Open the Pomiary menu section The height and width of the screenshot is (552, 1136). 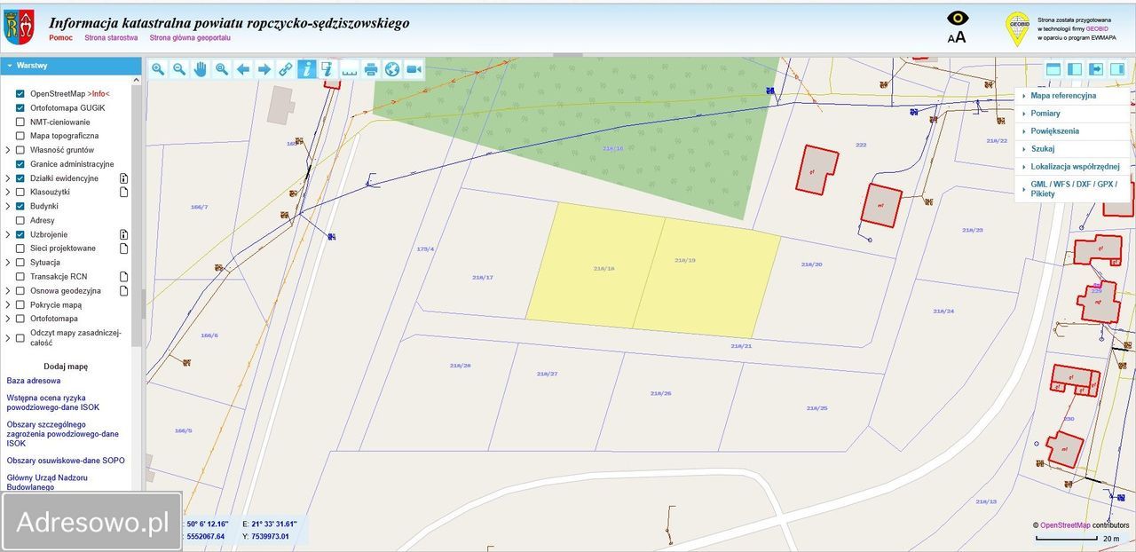tap(1072, 114)
